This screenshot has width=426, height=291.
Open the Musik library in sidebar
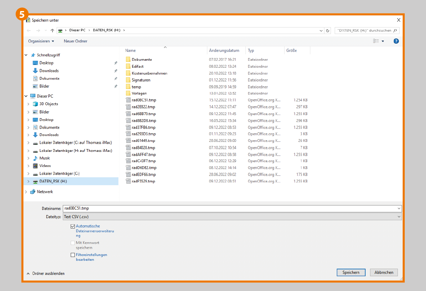[44, 158]
